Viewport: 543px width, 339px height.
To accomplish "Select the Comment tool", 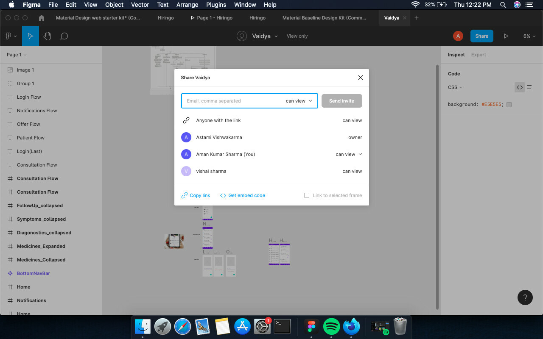I will coord(64,36).
